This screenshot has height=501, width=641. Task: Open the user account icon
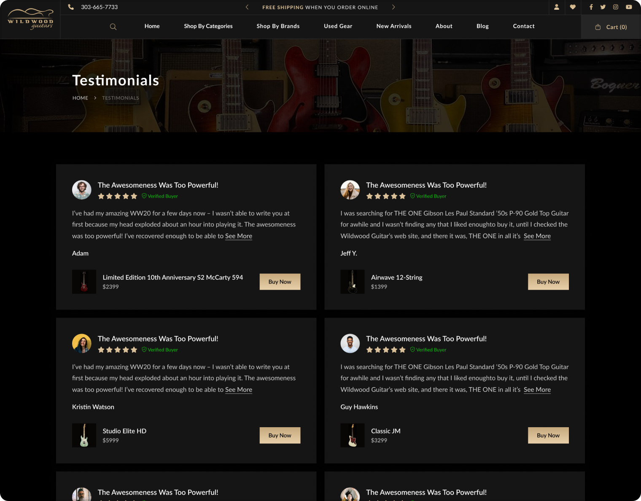557,7
